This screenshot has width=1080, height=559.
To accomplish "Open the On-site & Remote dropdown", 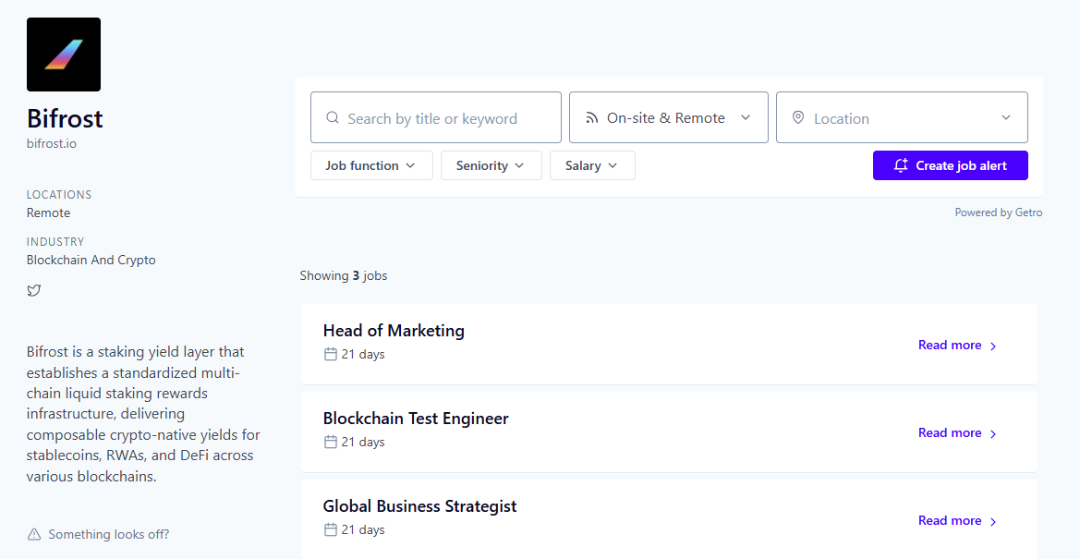I will point(668,117).
